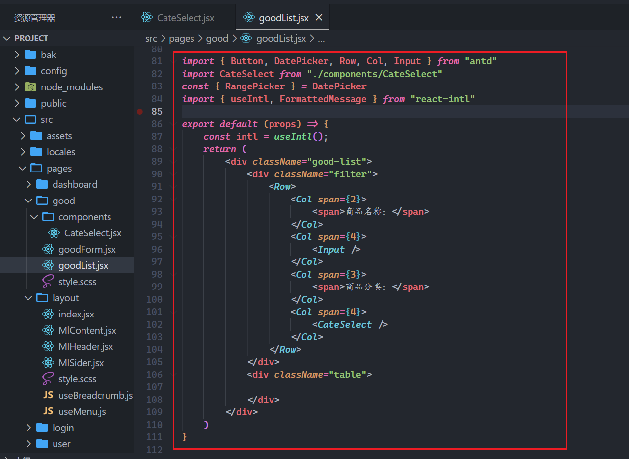
Task: Click the React icon beside CateSelect.jsx in tree
Action: 54,233
